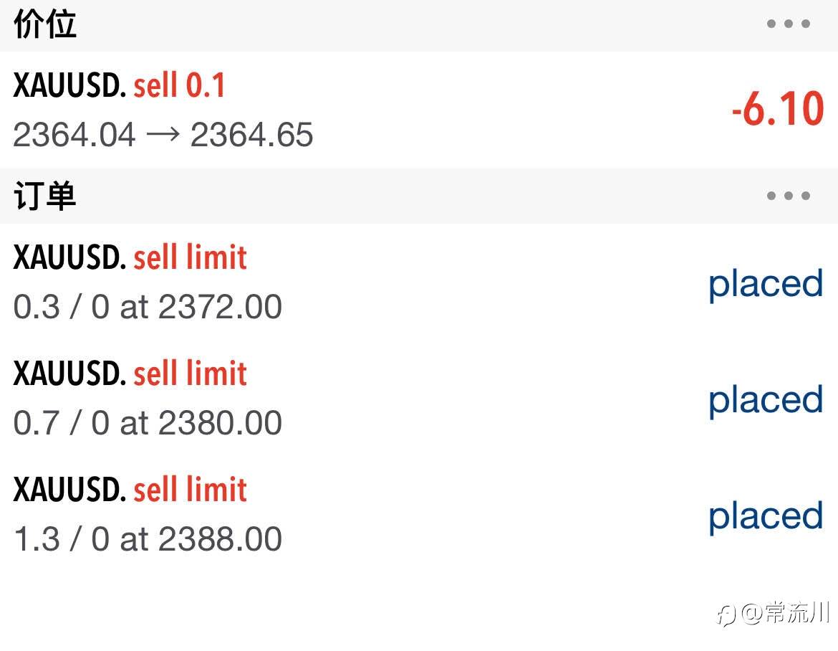The height and width of the screenshot is (651, 838).
Task: Open the 订单 section three-dot menu
Action: [x=788, y=196]
